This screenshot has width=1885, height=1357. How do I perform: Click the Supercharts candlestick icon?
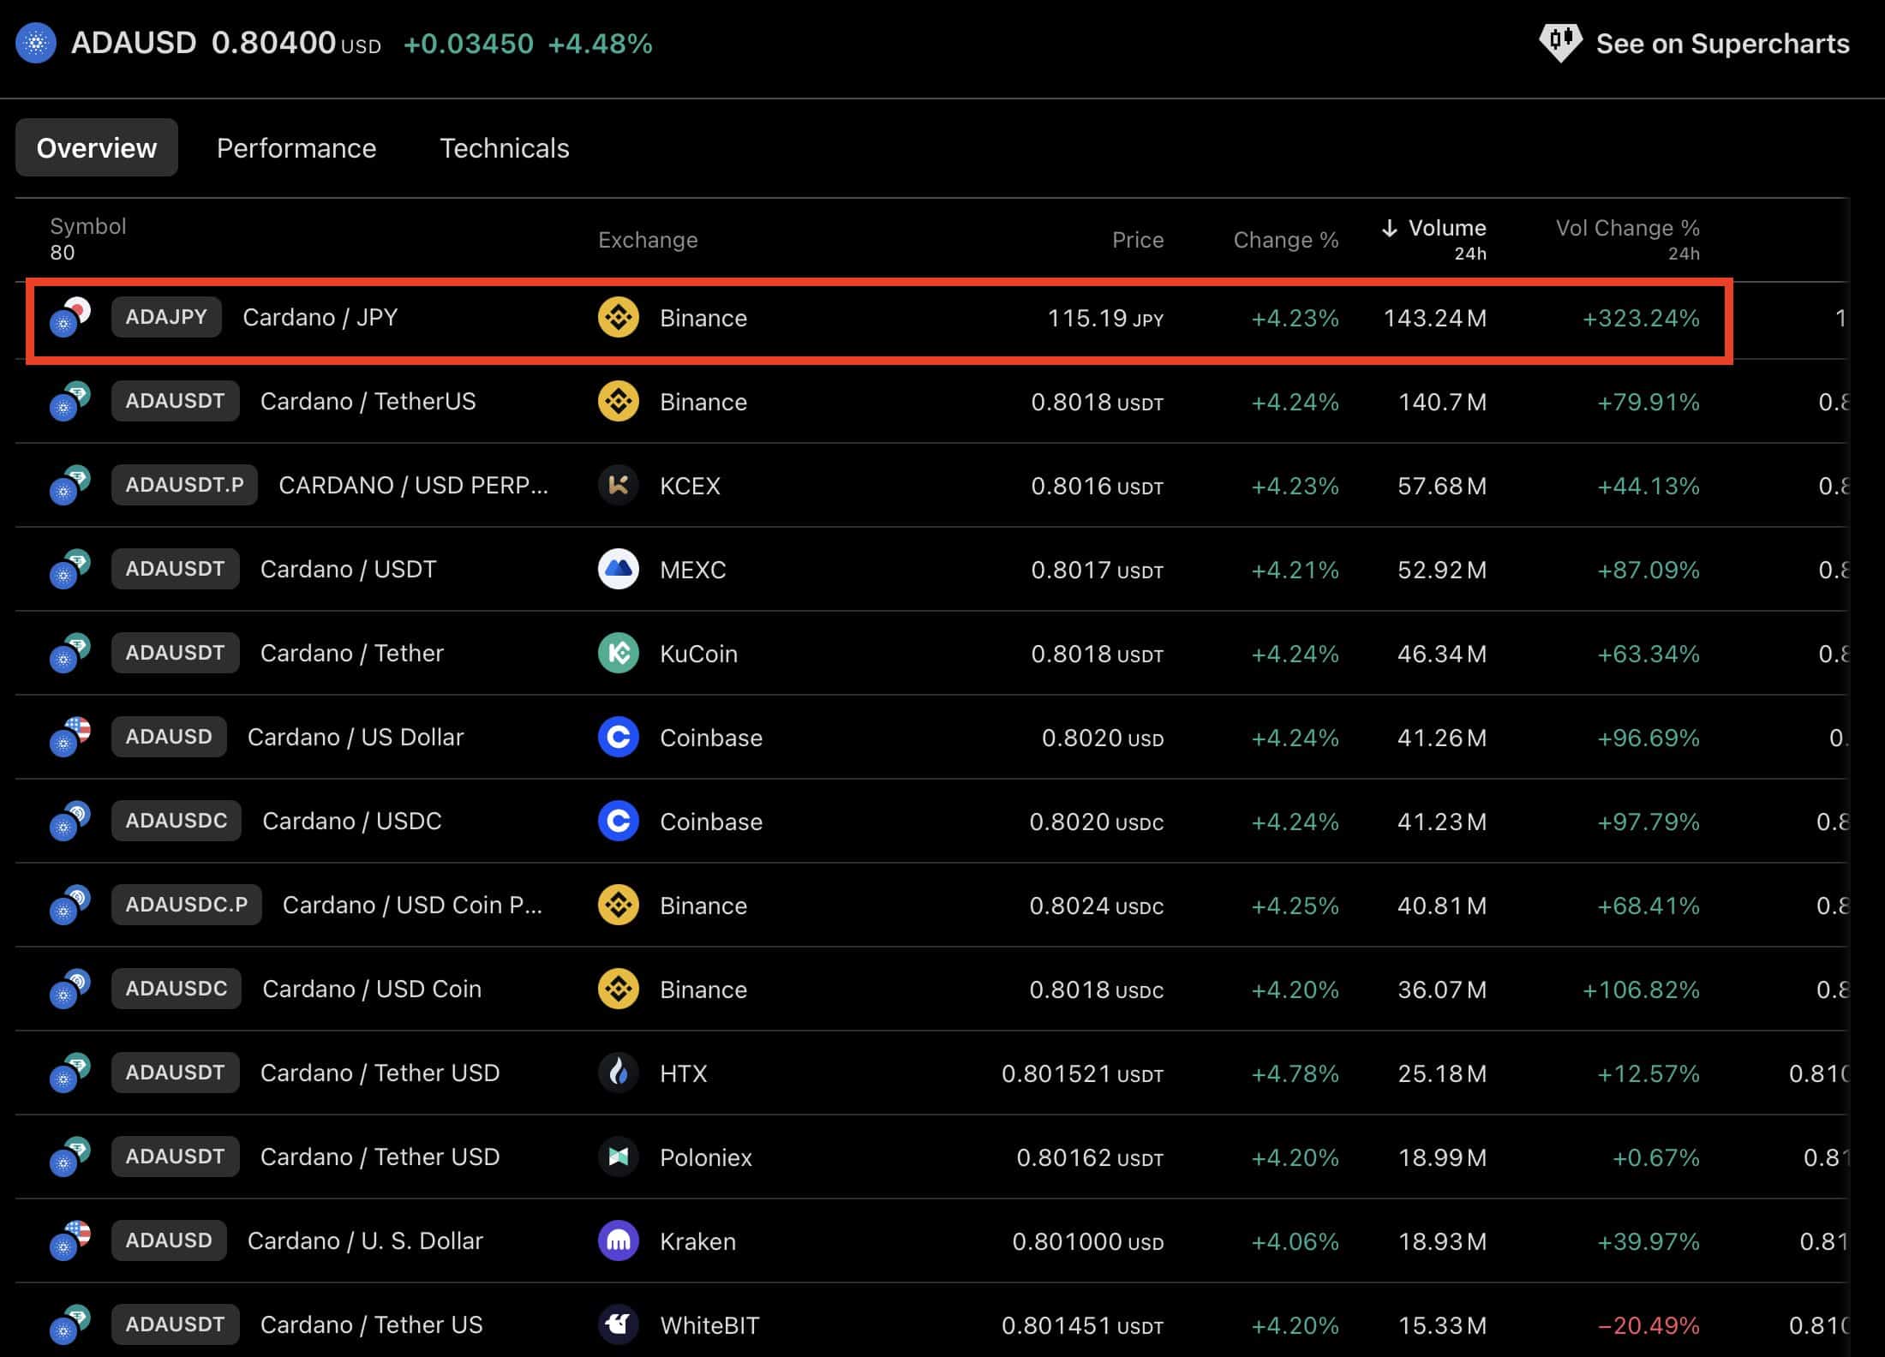1560,41
